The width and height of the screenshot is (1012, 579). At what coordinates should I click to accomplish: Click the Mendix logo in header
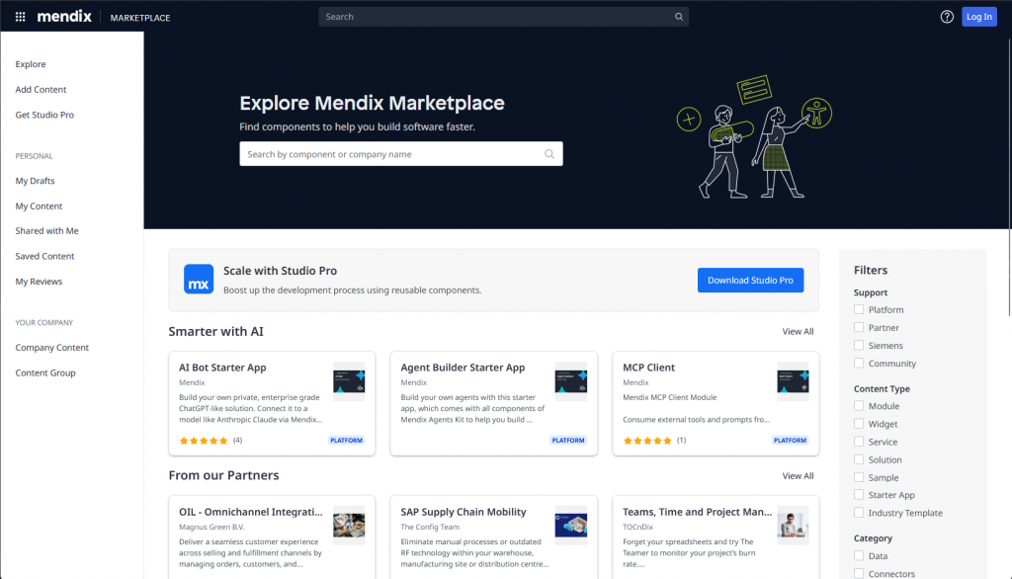pyautogui.click(x=64, y=17)
